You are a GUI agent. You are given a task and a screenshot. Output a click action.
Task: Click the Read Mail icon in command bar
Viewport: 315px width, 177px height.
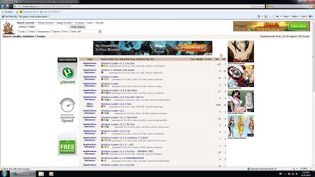coord(273,16)
